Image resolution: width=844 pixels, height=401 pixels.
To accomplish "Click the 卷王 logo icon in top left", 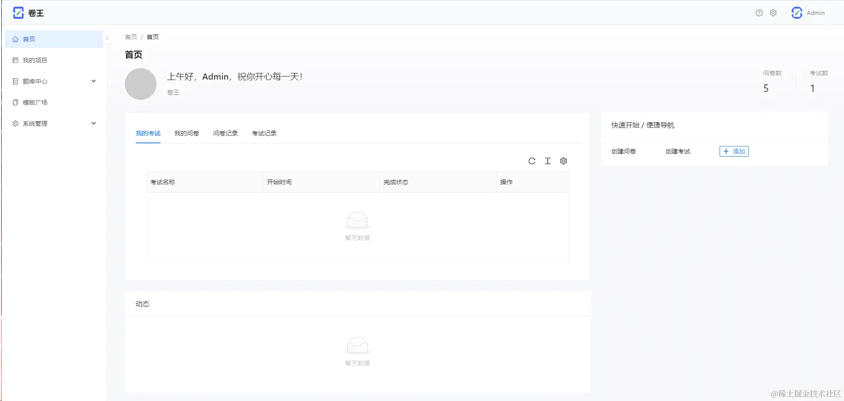I will (x=18, y=13).
